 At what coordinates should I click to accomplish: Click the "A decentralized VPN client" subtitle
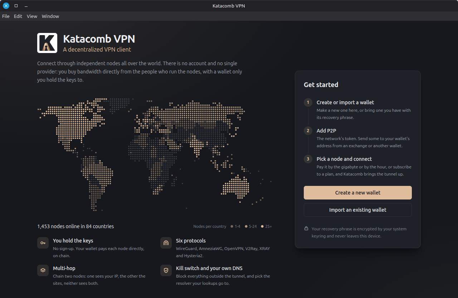[x=97, y=49]
